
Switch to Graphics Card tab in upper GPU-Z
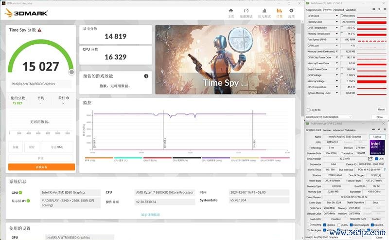(314, 10)
